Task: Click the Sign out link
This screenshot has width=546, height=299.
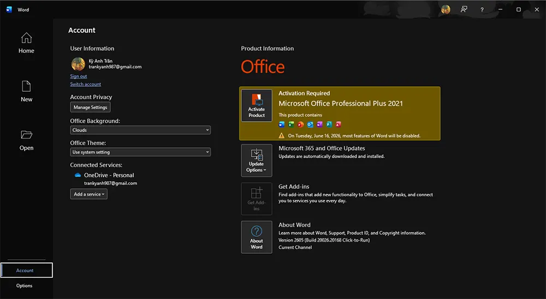Action: click(x=78, y=76)
